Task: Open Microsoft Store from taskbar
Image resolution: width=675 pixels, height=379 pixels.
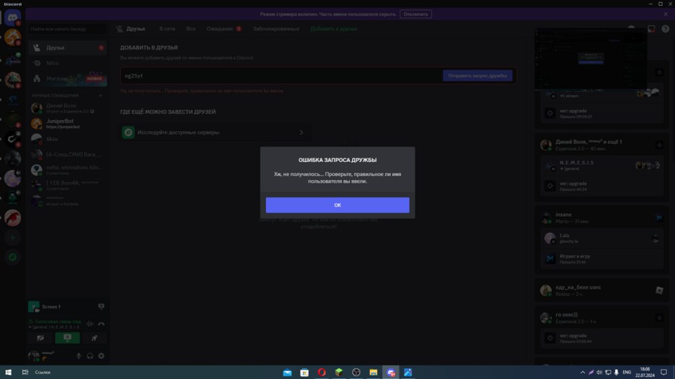Action: click(x=304, y=372)
